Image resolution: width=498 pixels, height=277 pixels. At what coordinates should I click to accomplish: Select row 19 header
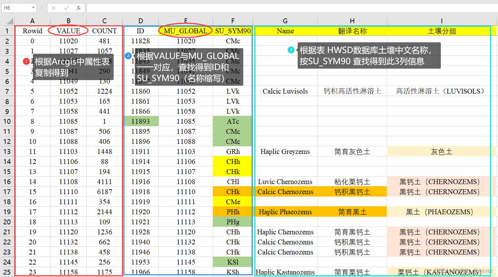(7, 212)
